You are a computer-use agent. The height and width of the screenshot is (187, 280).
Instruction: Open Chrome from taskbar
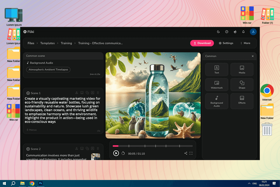pyautogui.click(x=32, y=183)
